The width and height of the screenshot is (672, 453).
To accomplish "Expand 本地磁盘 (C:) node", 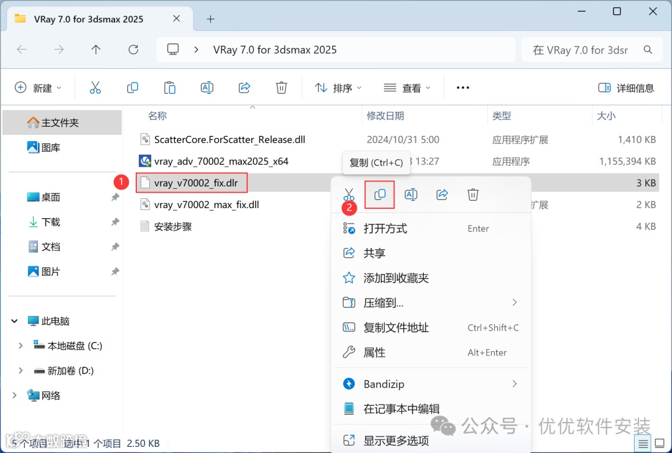I will click(20, 345).
